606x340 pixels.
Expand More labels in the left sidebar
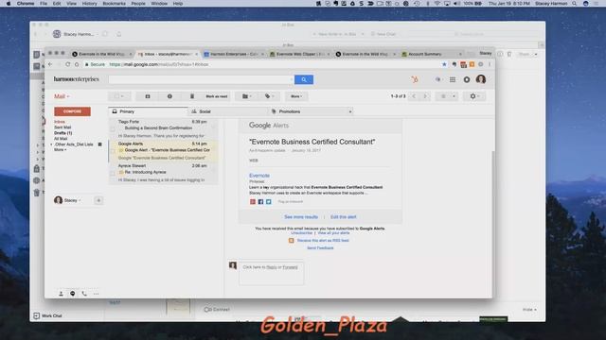[x=61, y=149]
